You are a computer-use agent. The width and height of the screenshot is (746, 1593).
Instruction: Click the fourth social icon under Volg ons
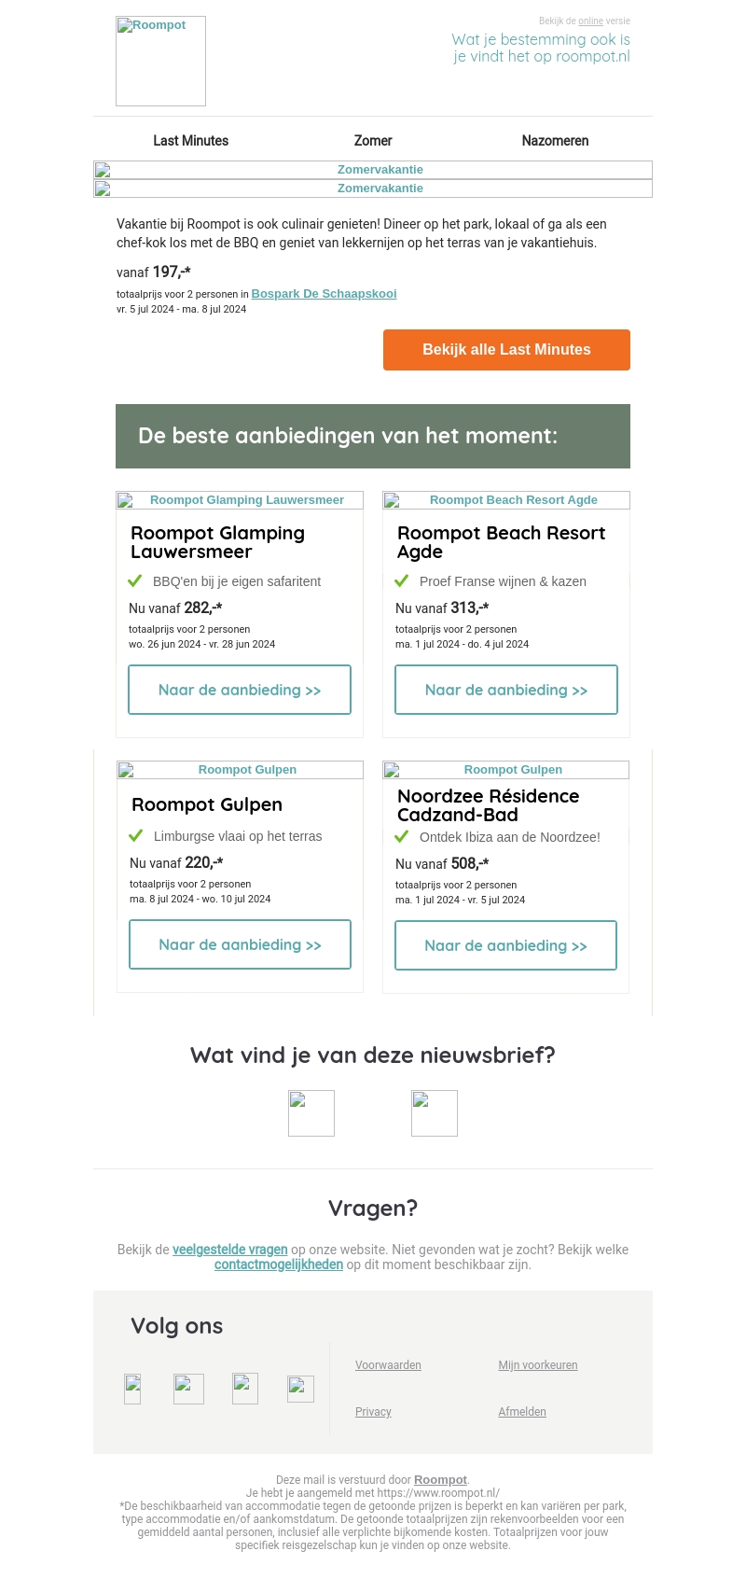pos(300,1389)
